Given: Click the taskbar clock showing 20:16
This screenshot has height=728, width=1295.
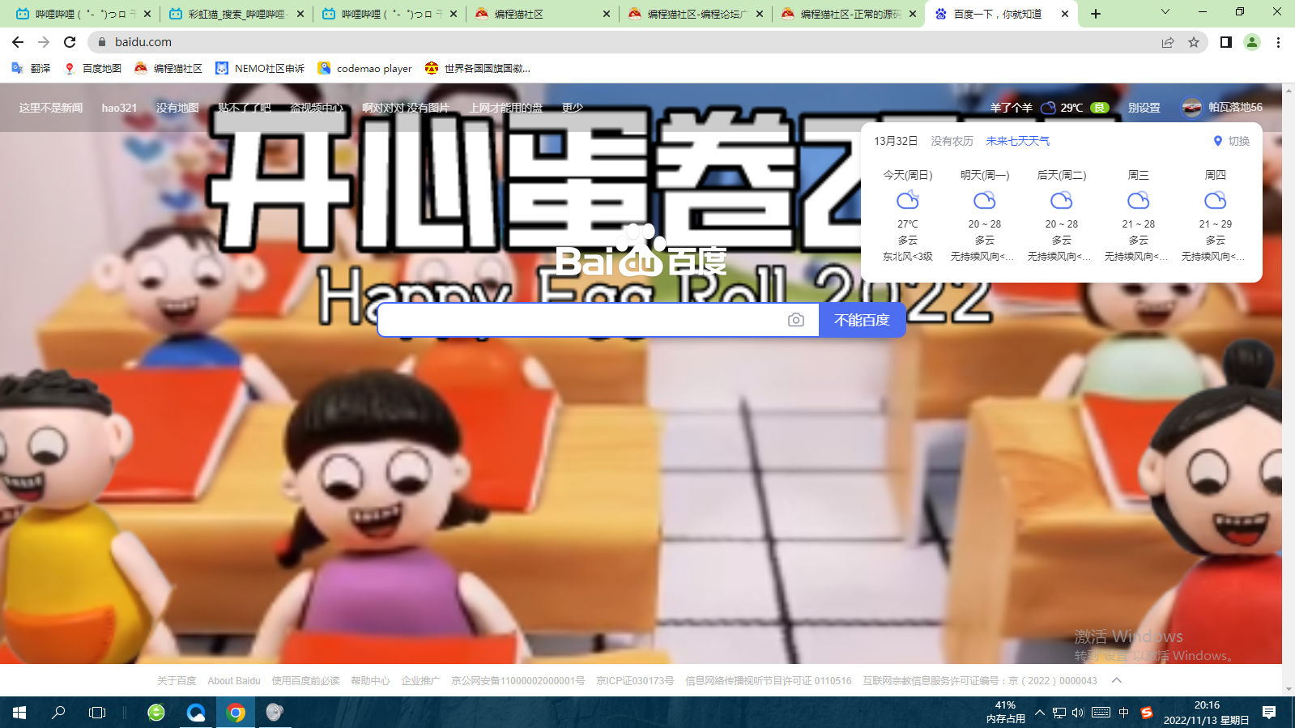Looking at the screenshot, I should coord(1207,713).
